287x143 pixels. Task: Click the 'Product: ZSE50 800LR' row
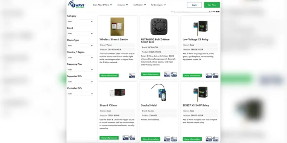coord(117,115)
